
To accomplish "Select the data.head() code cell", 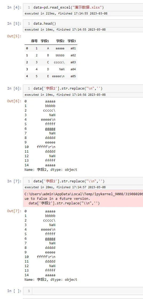I will pyautogui.click(x=83, y=24).
